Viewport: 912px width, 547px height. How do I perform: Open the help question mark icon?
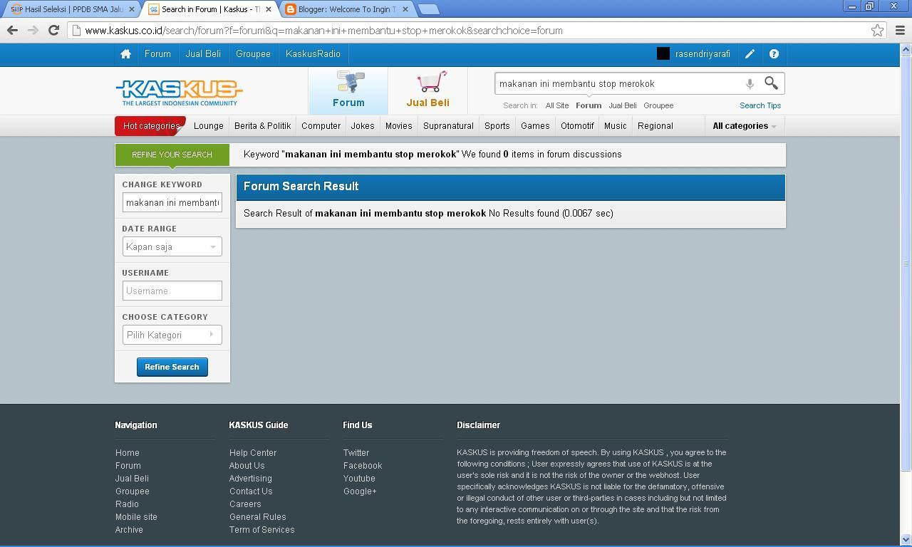click(774, 54)
